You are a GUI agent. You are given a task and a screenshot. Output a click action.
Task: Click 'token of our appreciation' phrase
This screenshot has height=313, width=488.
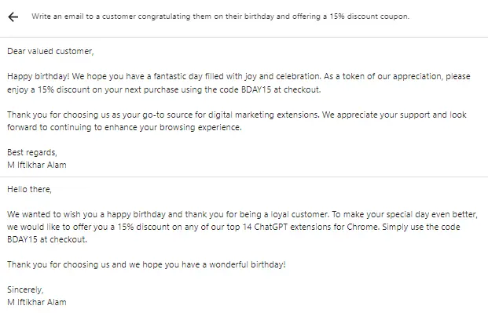pos(392,76)
